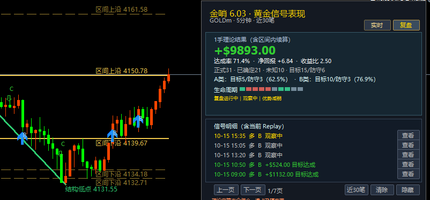
Task: Click the panel title 金哨 6.03 · 黄金信号表现
Action: tap(257, 14)
